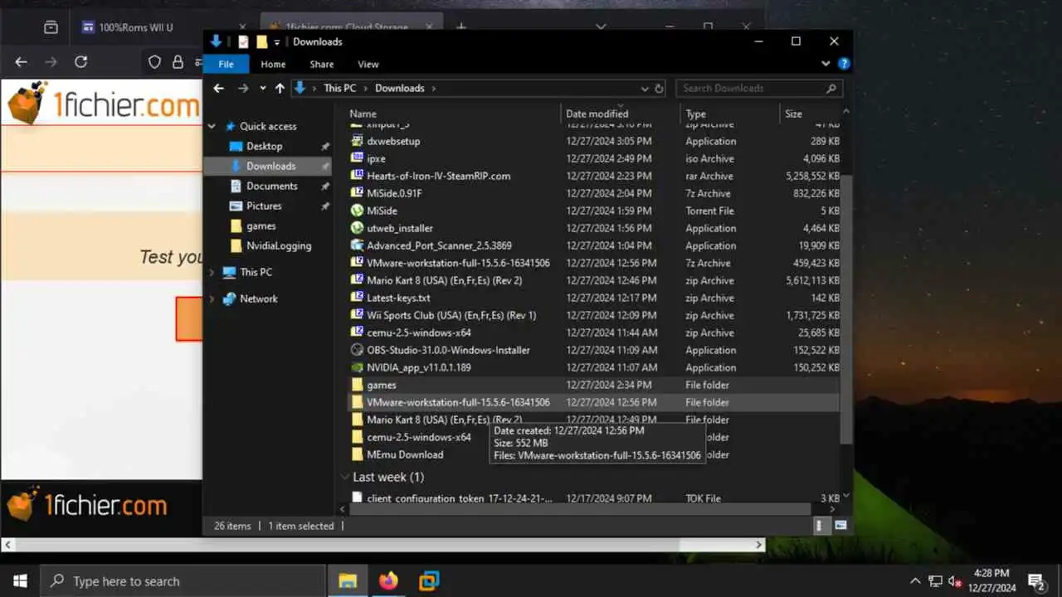
Task: Expand This PC tree node
Action: pyautogui.click(x=212, y=272)
